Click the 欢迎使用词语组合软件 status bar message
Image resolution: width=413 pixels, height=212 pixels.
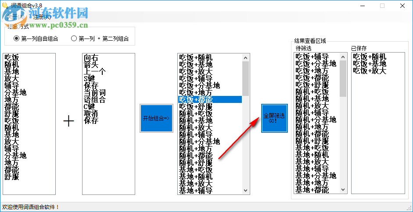[31, 207]
